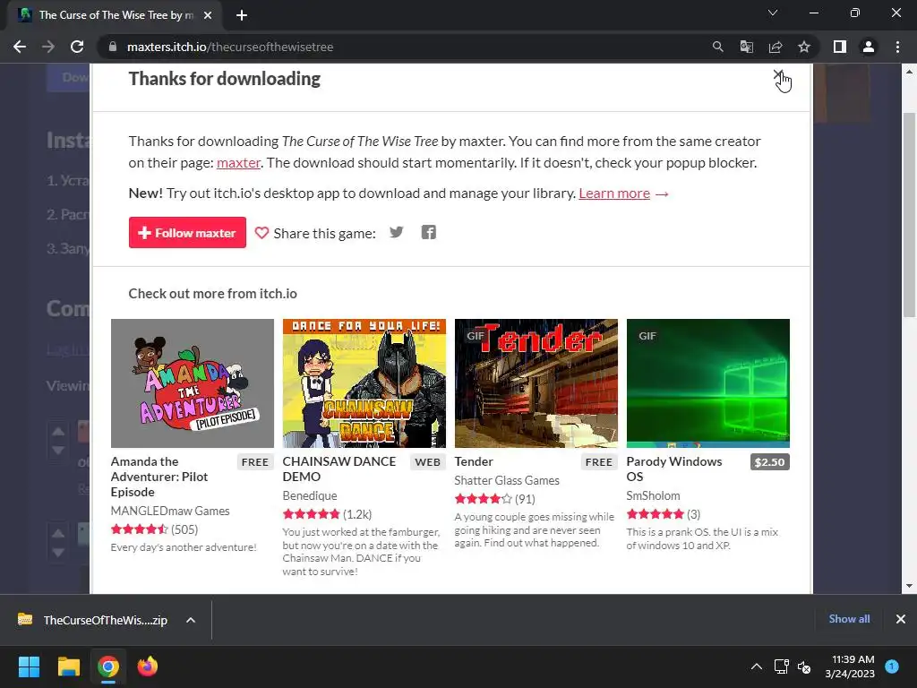The height and width of the screenshot is (688, 917).
Task: Open SmSholom author link
Action: point(653,495)
